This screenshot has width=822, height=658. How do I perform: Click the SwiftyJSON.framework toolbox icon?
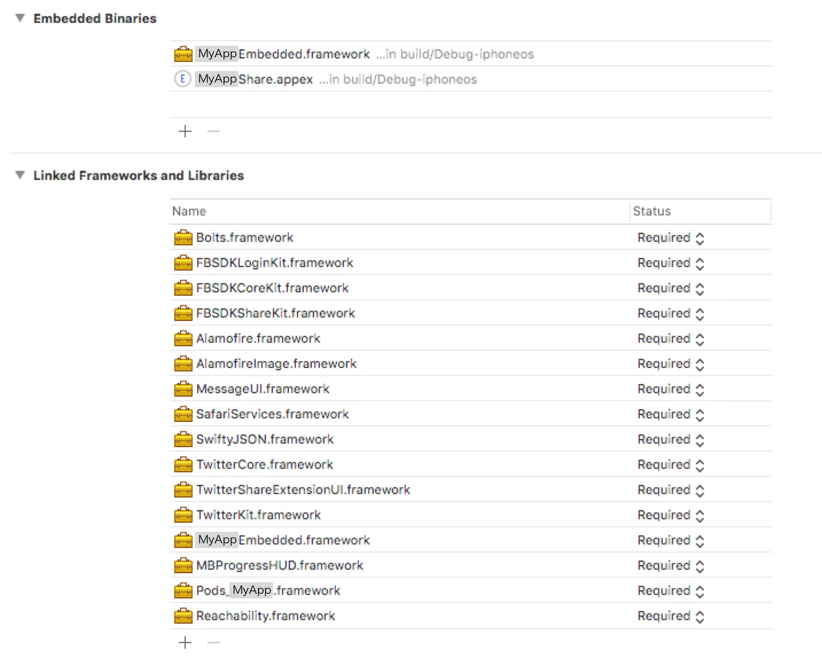tap(183, 440)
